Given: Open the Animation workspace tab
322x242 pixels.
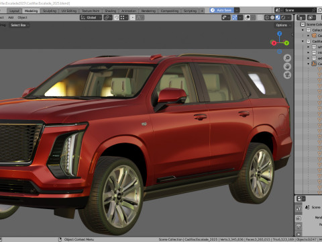Looking at the screenshot, I should (129, 11).
